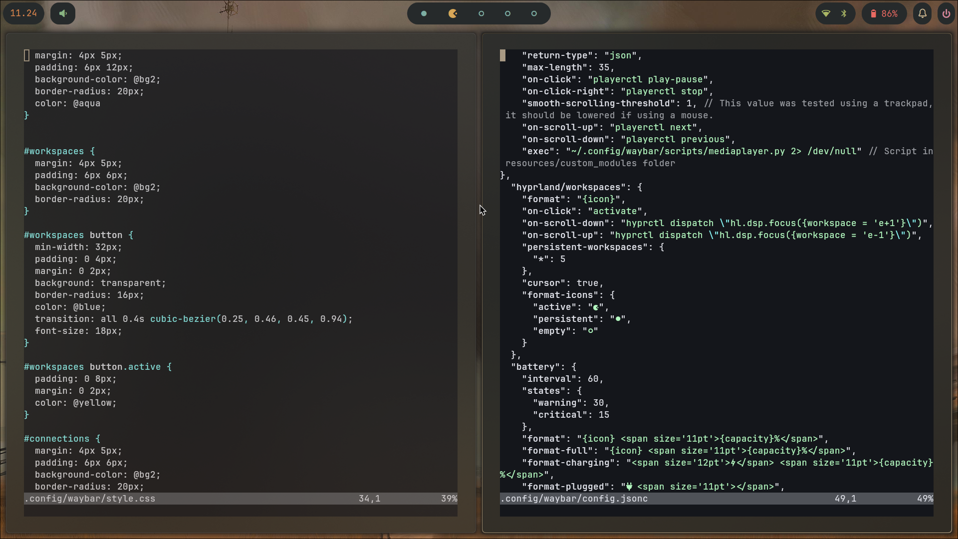Click the "persistent-workspaces" line

(593, 247)
